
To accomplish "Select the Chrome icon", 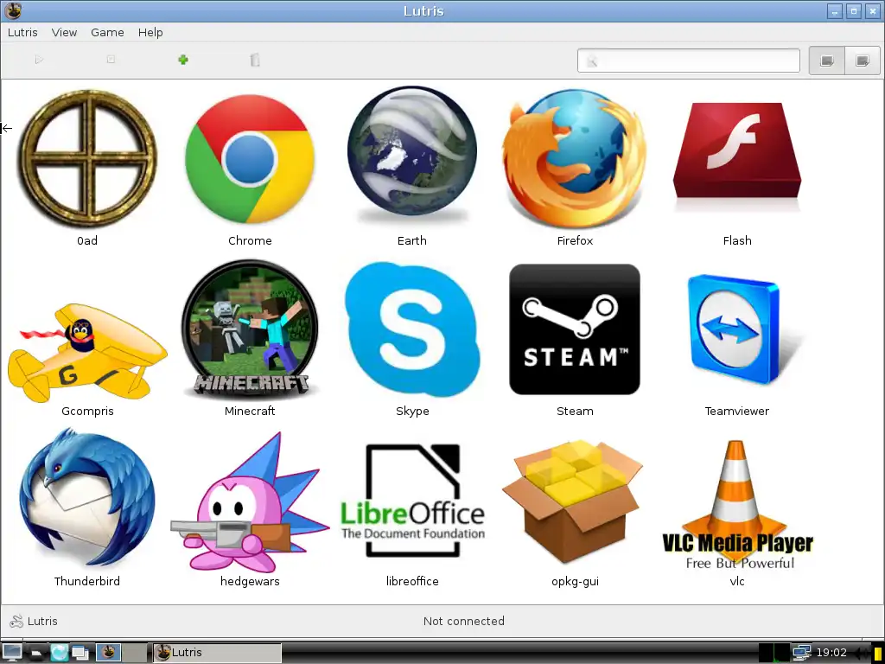I will [x=250, y=159].
